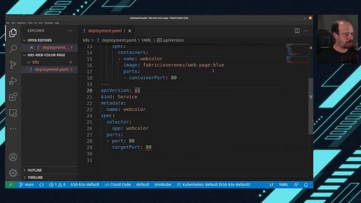The width and height of the screenshot is (361, 203).
Task: Click apiVersion in the breadcrumb
Action: (x=173, y=40)
